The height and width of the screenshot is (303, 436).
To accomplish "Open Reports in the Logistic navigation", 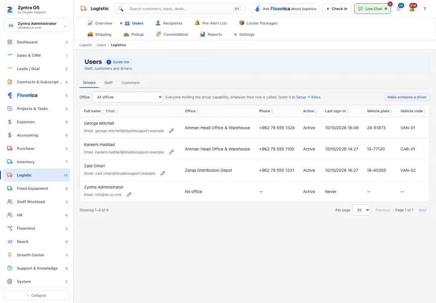I will point(211,34).
